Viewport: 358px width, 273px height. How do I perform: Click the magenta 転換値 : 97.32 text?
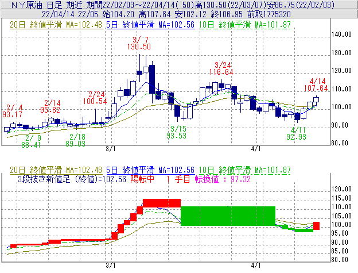click(x=223, y=179)
